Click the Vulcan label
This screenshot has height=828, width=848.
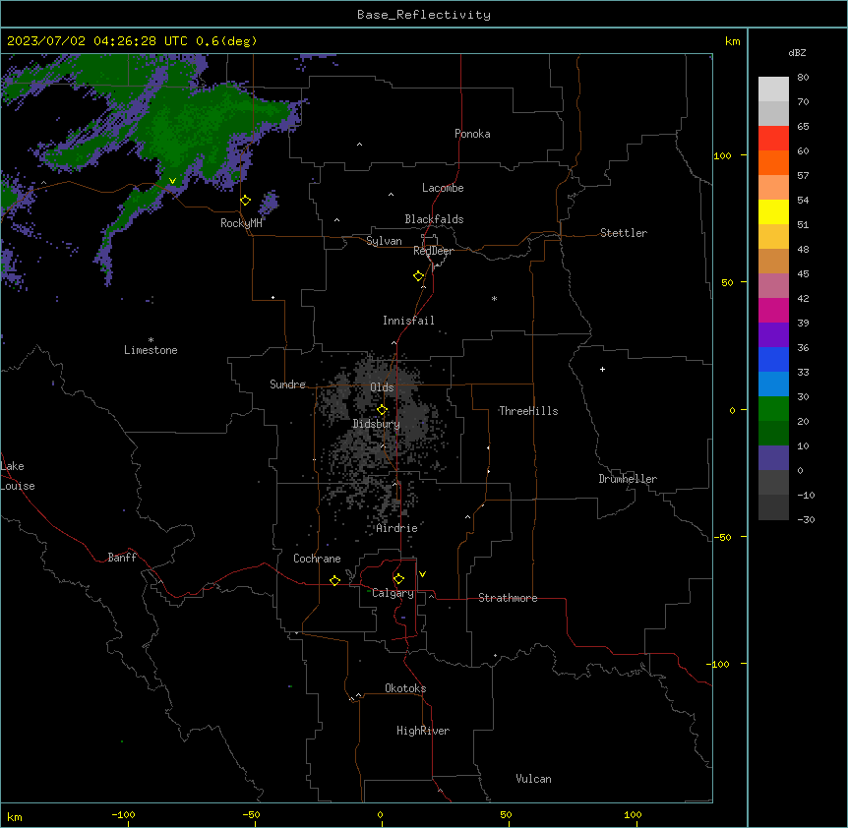pos(534,779)
